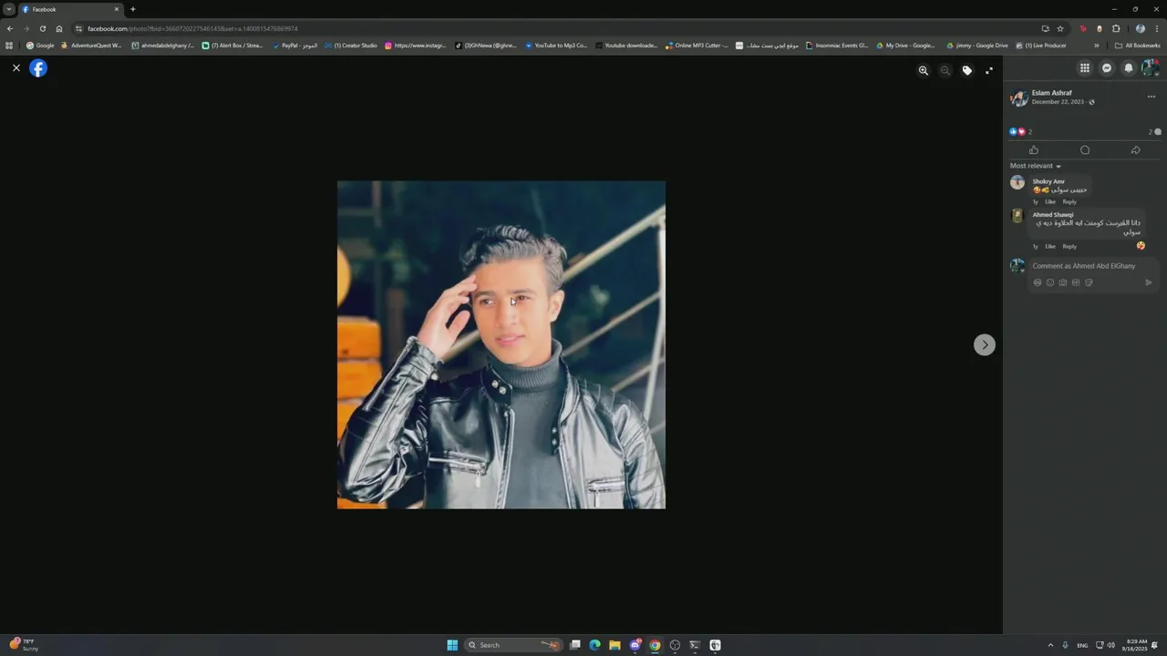Open the Facebook menu grid

(1085, 68)
